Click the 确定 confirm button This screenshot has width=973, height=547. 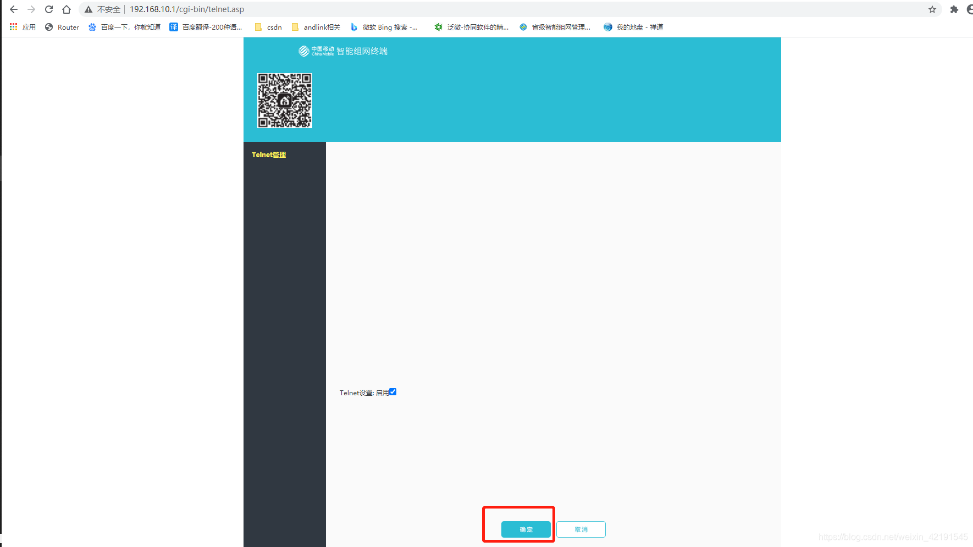point(526,529)
